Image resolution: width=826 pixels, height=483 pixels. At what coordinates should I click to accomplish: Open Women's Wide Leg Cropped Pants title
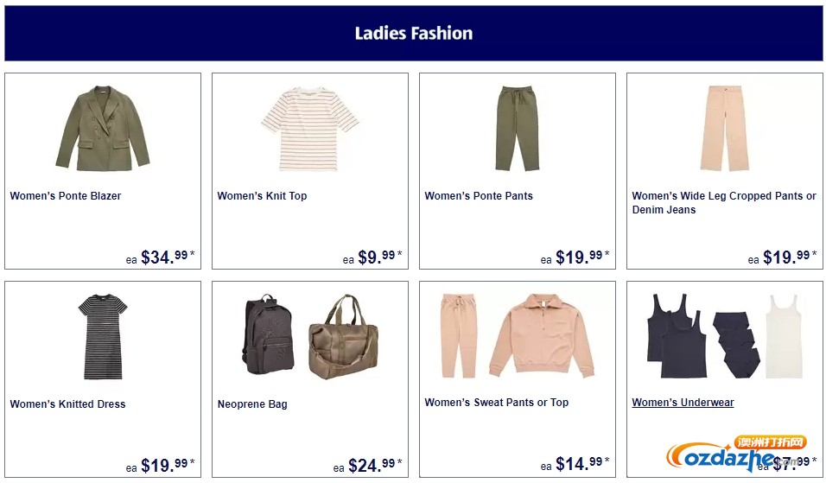(x=724, y=203)
